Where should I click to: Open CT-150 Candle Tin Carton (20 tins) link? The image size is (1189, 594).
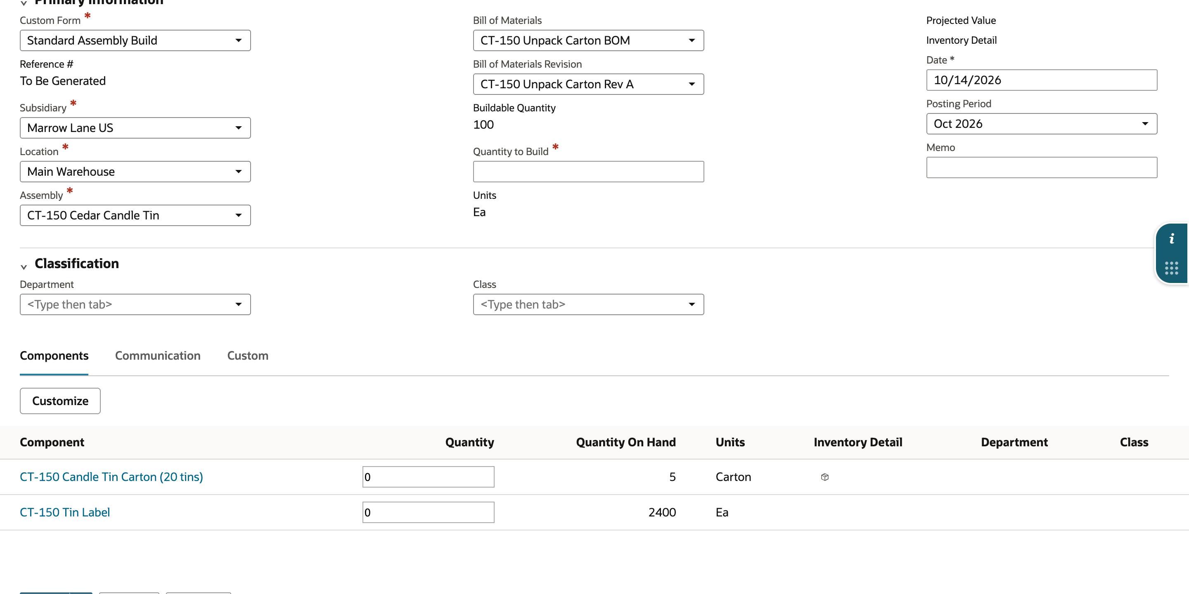tap(111, 477)
